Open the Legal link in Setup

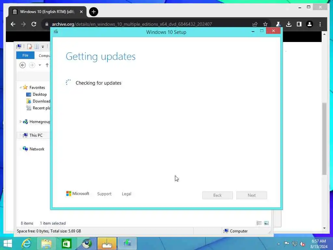tap(127, 194)
